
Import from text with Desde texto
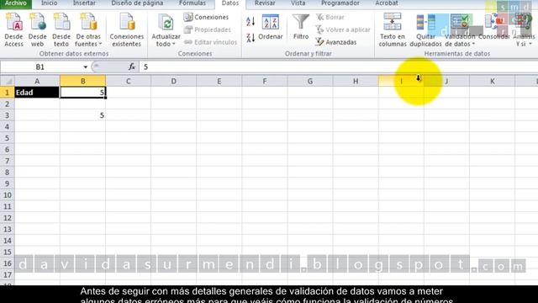[x=61, y=29]
